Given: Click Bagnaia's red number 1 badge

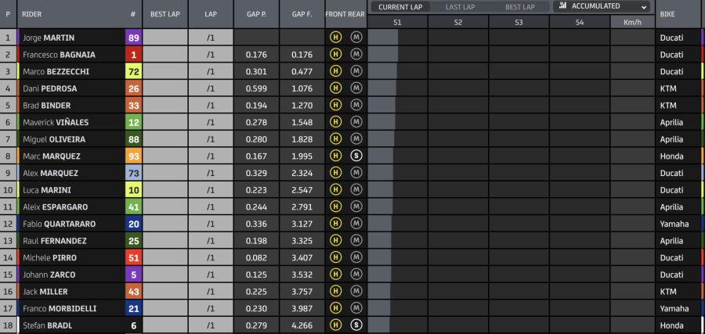Looking at the screenshot, I should click(x=133, y=55).
